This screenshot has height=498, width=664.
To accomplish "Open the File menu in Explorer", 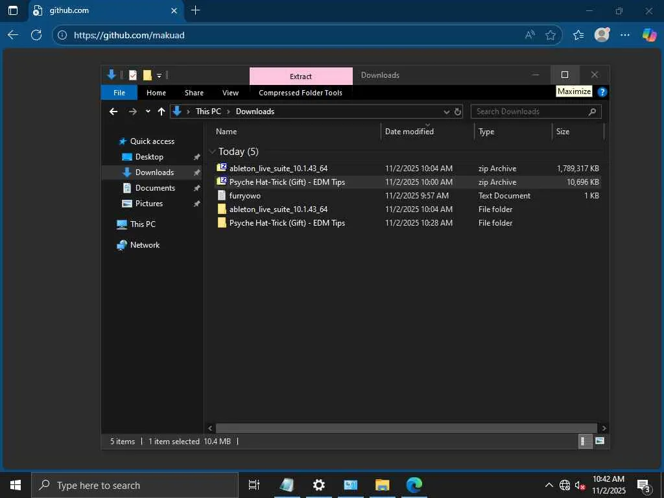I will pyautogui.click(x=119, y=93).
